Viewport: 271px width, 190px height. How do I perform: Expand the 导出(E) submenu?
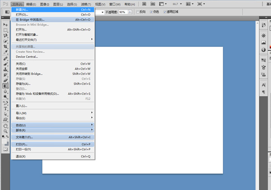click(53, 118)
